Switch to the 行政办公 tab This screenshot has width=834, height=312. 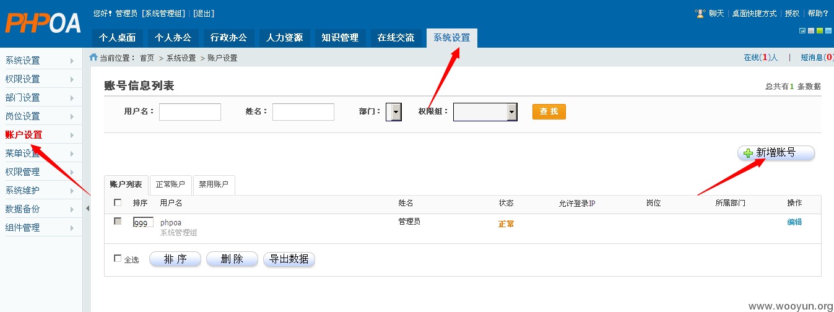[229, 38]
